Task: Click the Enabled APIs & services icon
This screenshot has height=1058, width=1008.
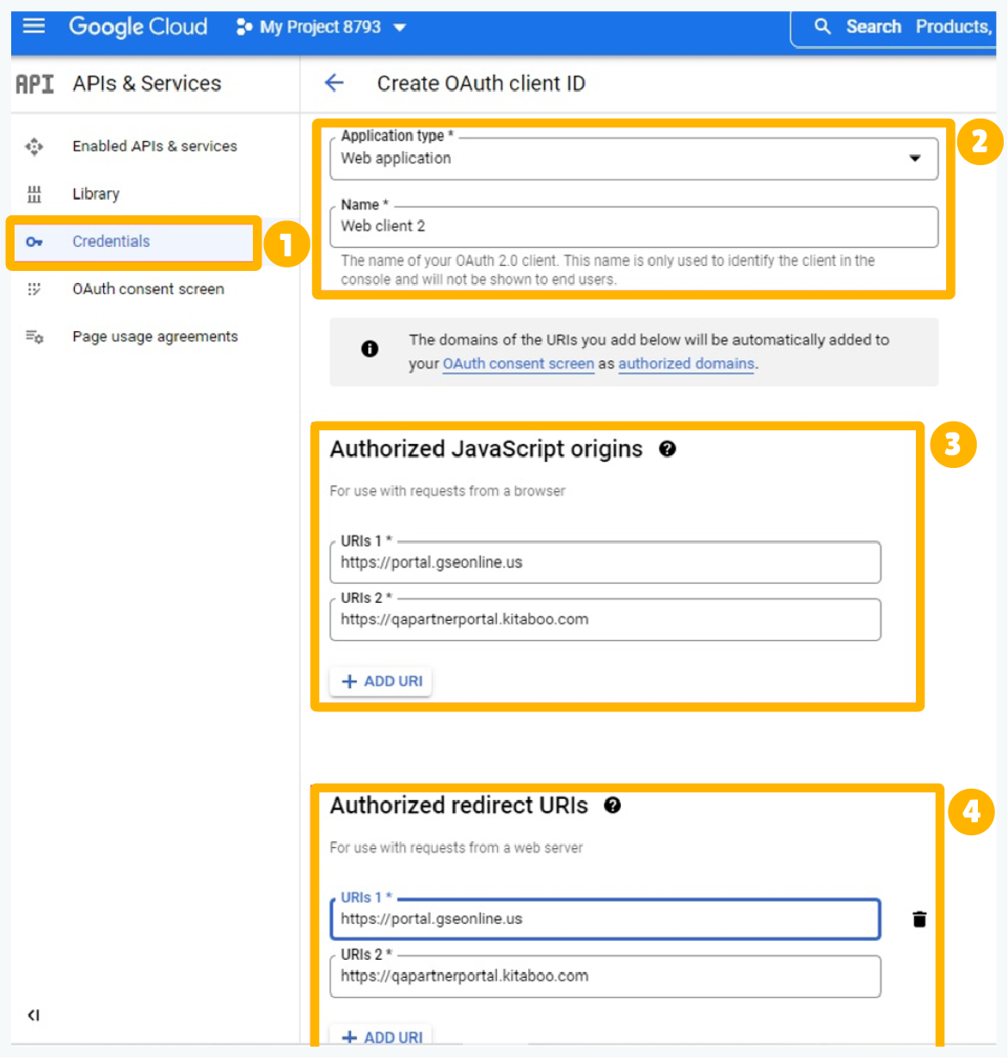Action: click(x=34, y=146)
